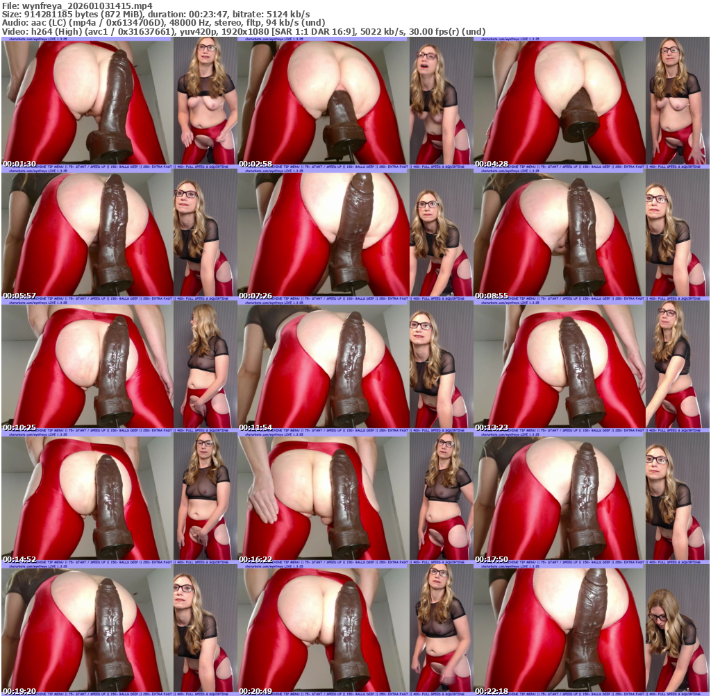Select the Video codec info line
711x696 pixels.
tap(243, 31)
